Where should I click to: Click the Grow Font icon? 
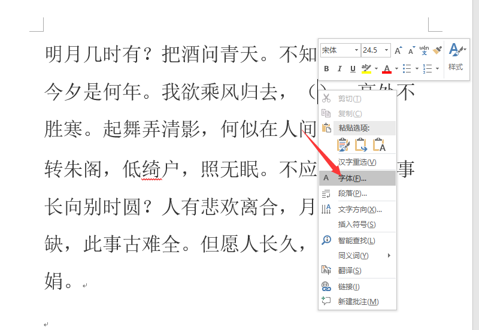(398, 50)
